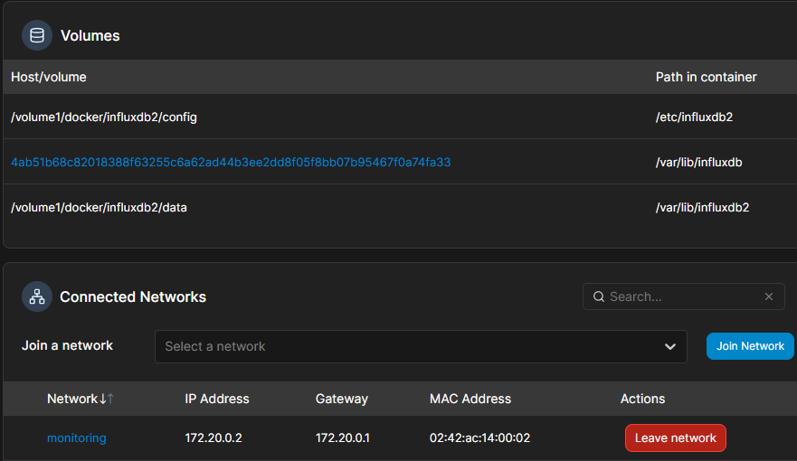Click the Connected Networks icon

coord(36,296)
